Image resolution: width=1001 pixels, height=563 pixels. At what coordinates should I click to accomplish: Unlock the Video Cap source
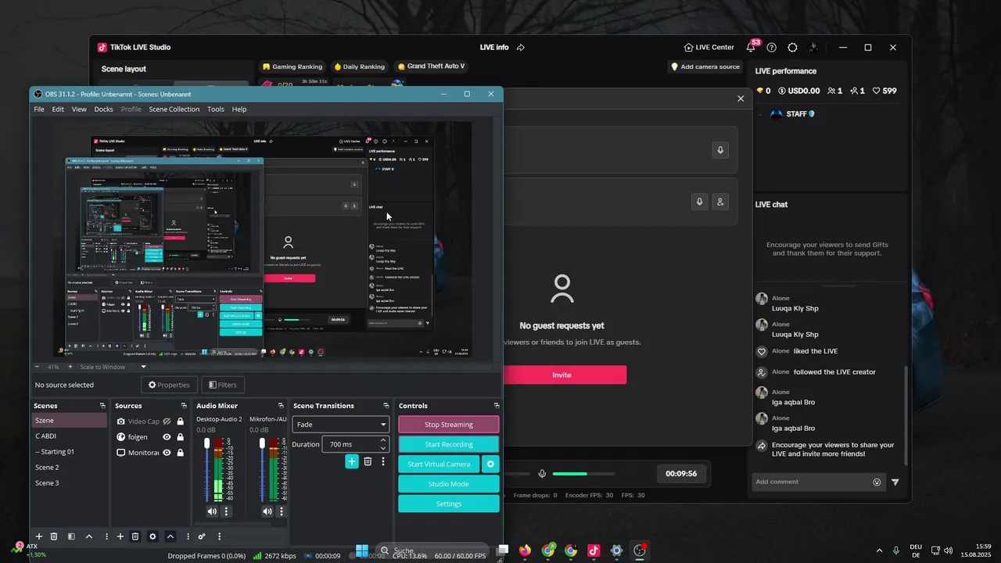[x=181, y=421]
